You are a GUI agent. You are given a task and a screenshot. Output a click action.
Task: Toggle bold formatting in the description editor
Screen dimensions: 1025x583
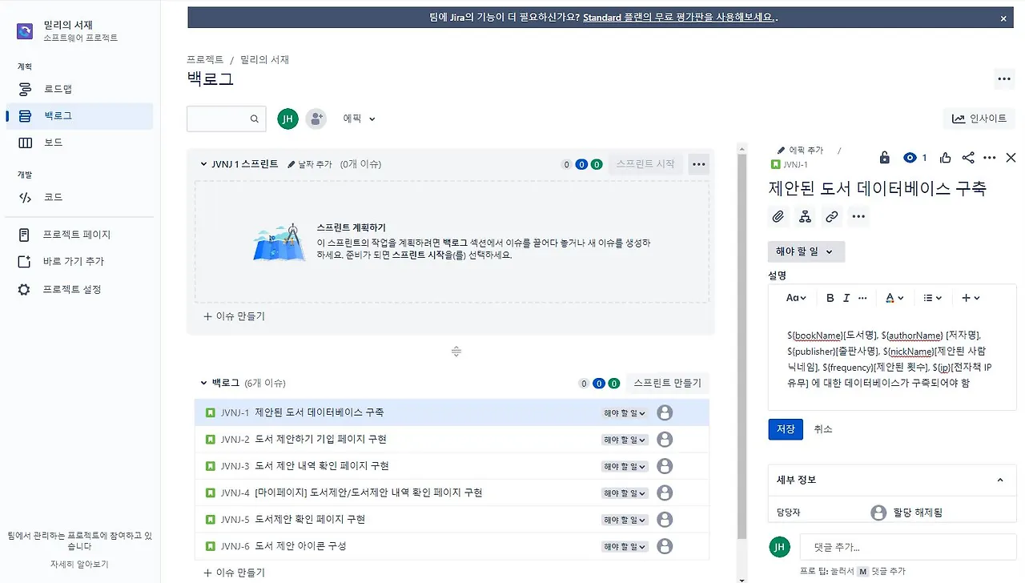(x=830, y=297)
